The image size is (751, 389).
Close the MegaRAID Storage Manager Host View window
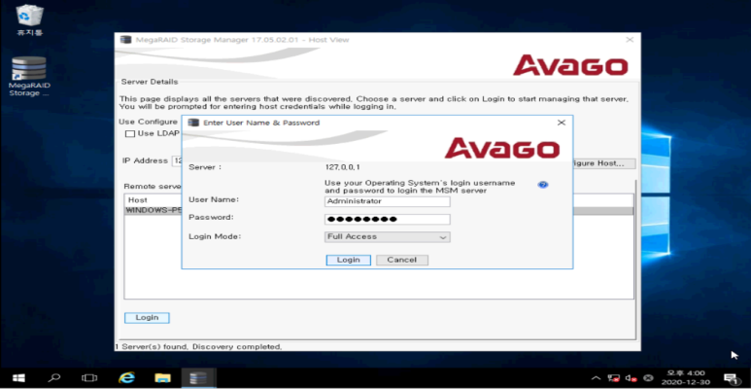630,40
